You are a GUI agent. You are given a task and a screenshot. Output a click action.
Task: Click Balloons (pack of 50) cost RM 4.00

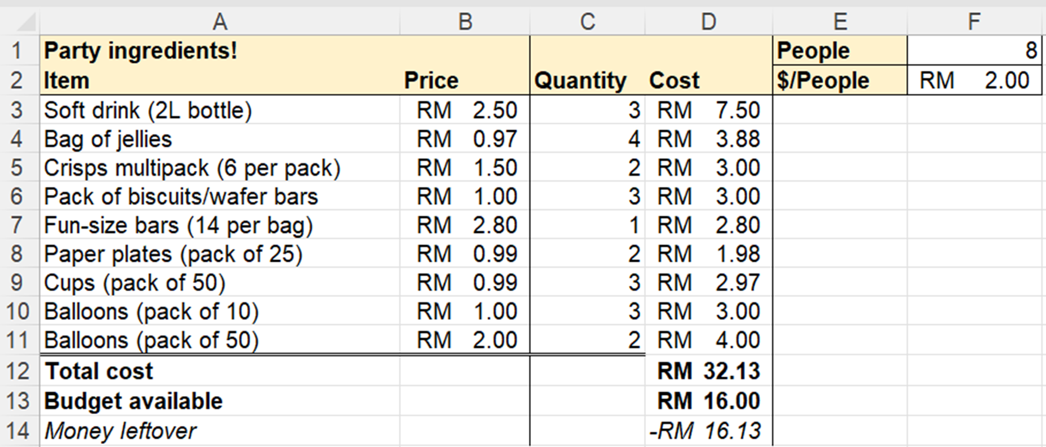(709, 340)
